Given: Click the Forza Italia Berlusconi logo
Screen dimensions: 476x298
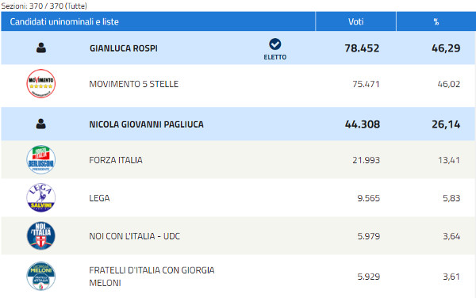Looking at the screenshot, I should click(41, 160).
